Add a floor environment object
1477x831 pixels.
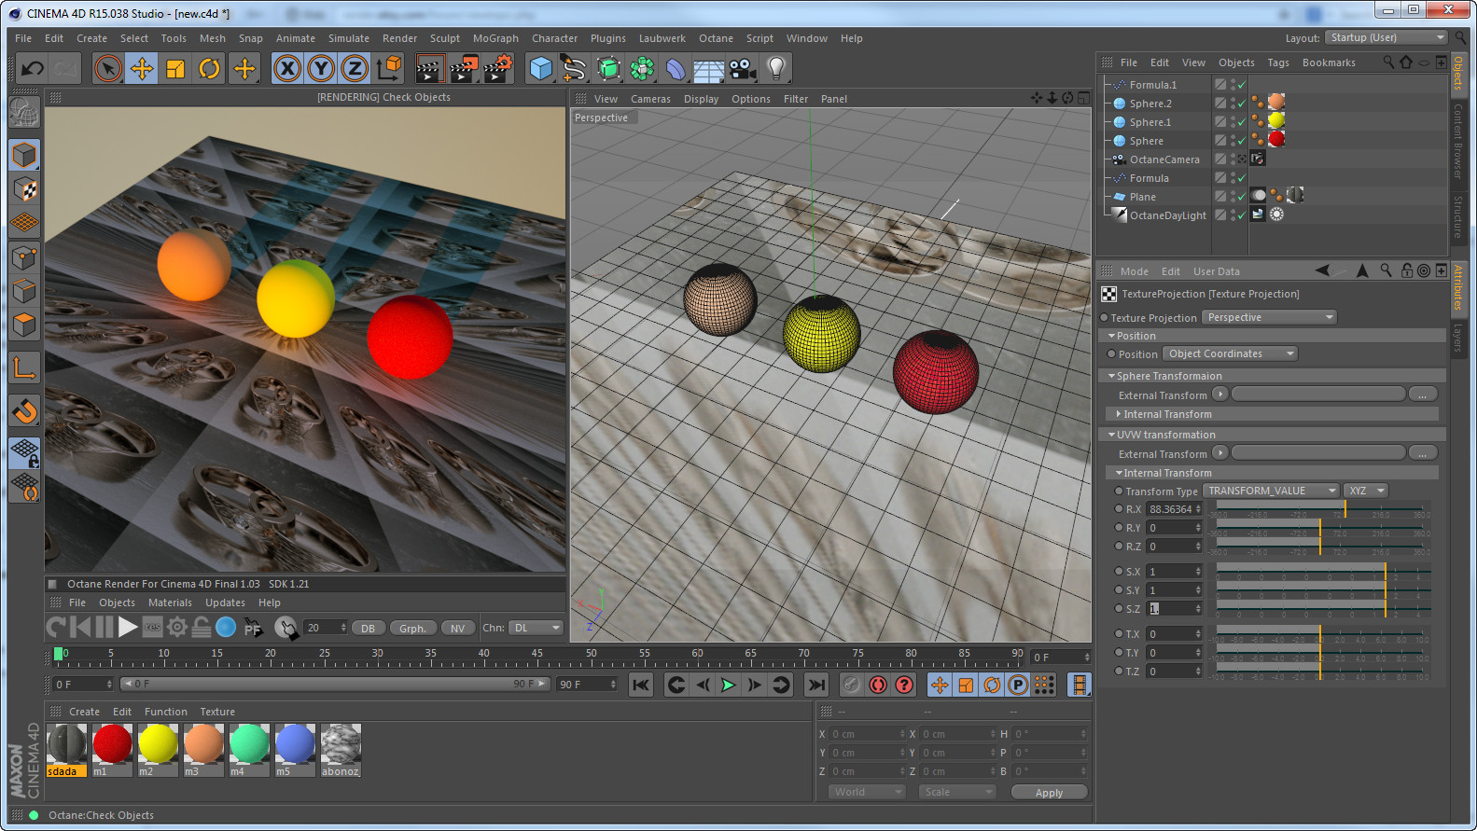[709, 68]
